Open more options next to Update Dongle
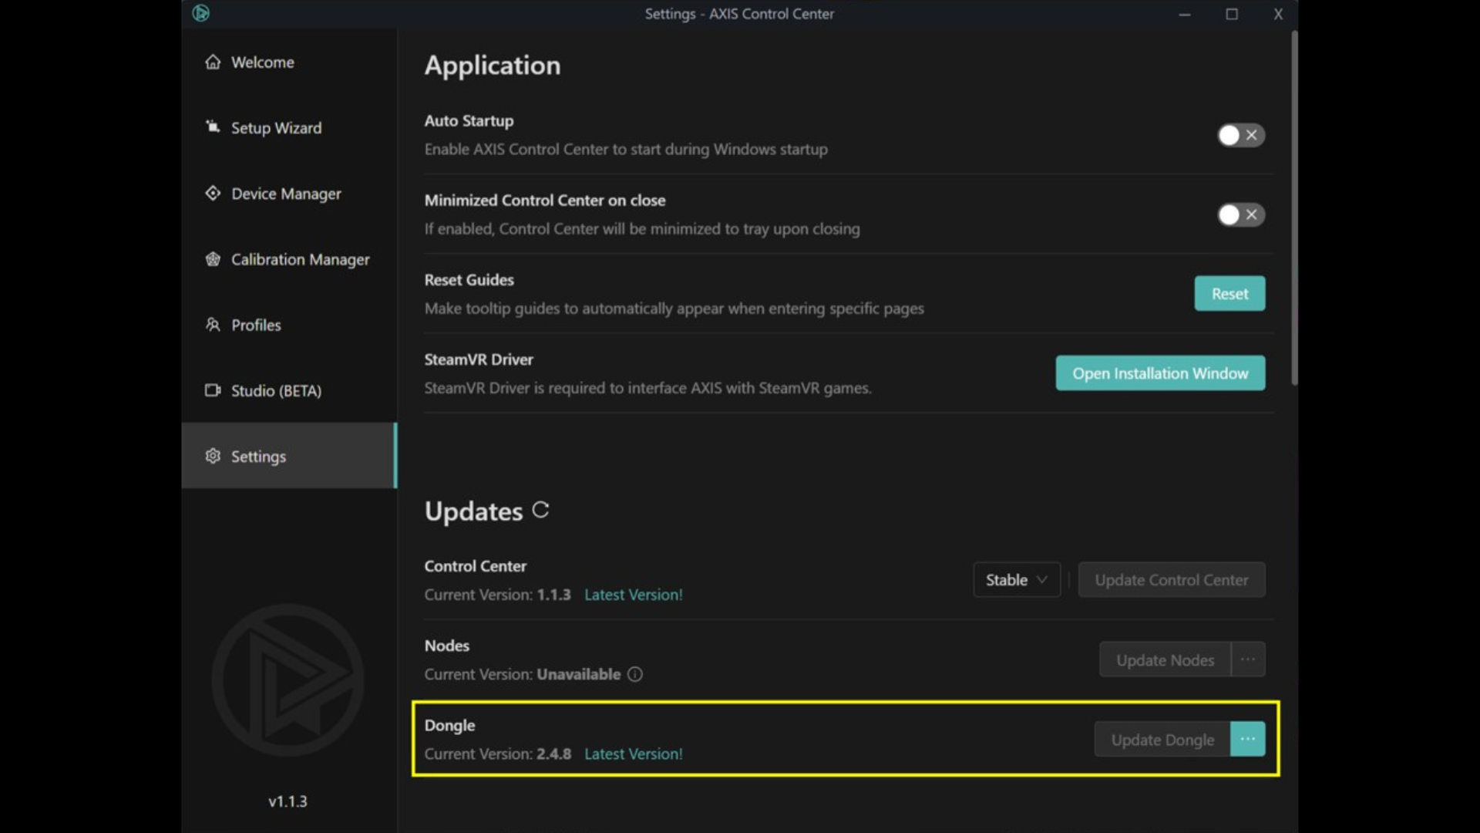Image resolution: width=1480 pixels, height=833 pixels. click(1247, 739)
